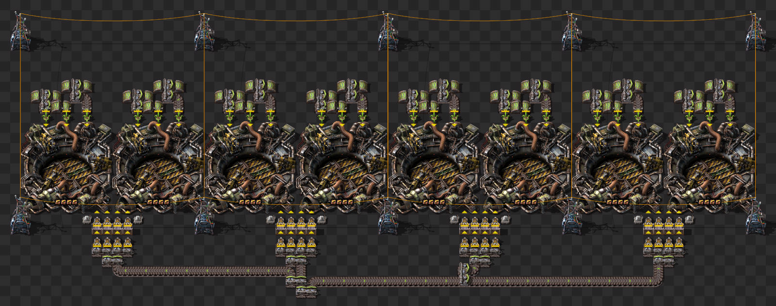Open module slots of the fourth drill

342,202
